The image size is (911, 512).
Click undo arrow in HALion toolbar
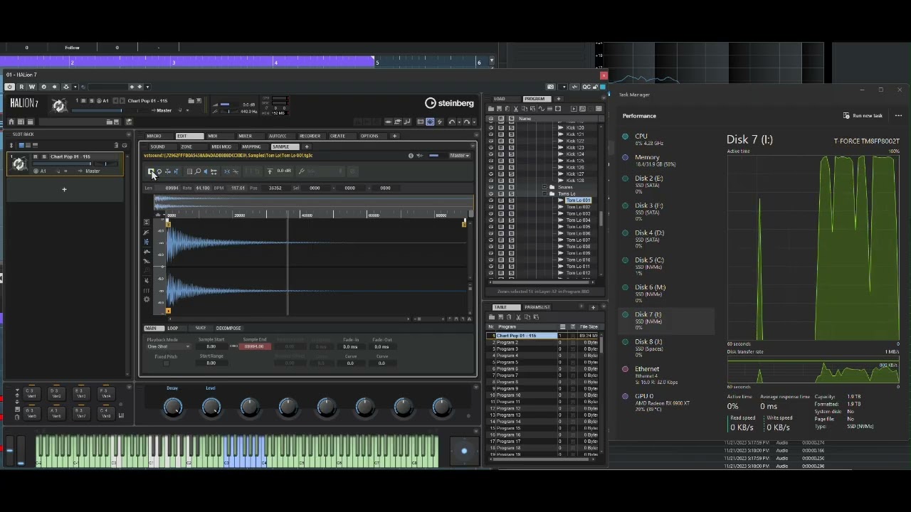click(x=451, y=122)
